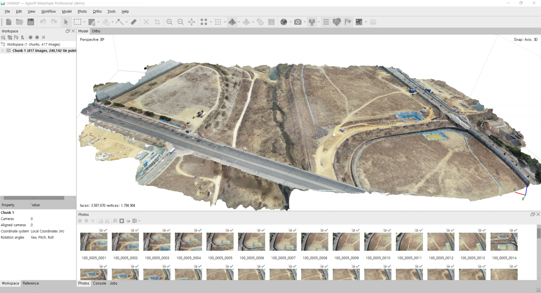
Task: Click the Show Markers flag icon
Action: click(348, 22)
